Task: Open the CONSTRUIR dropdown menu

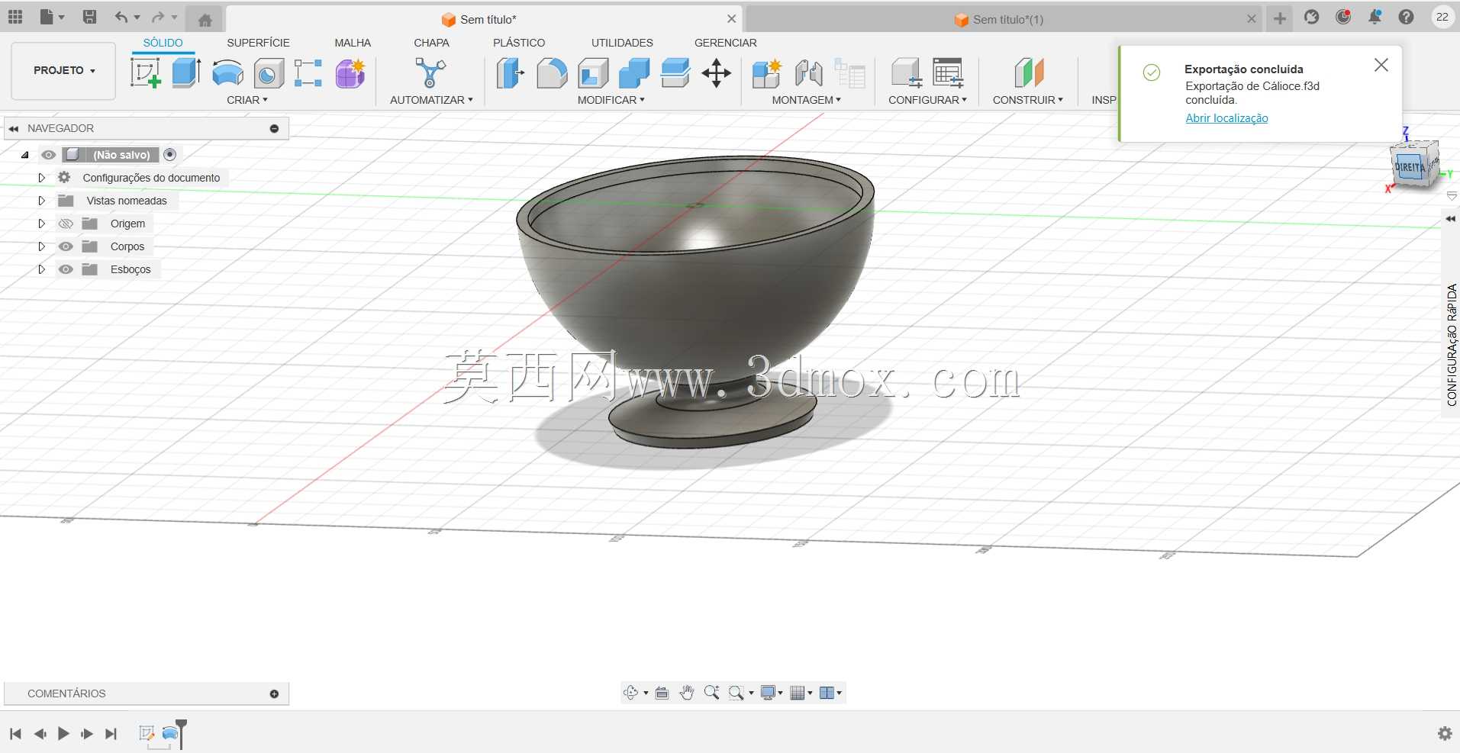Action: pyautogui.click(x=1028, y=100)
